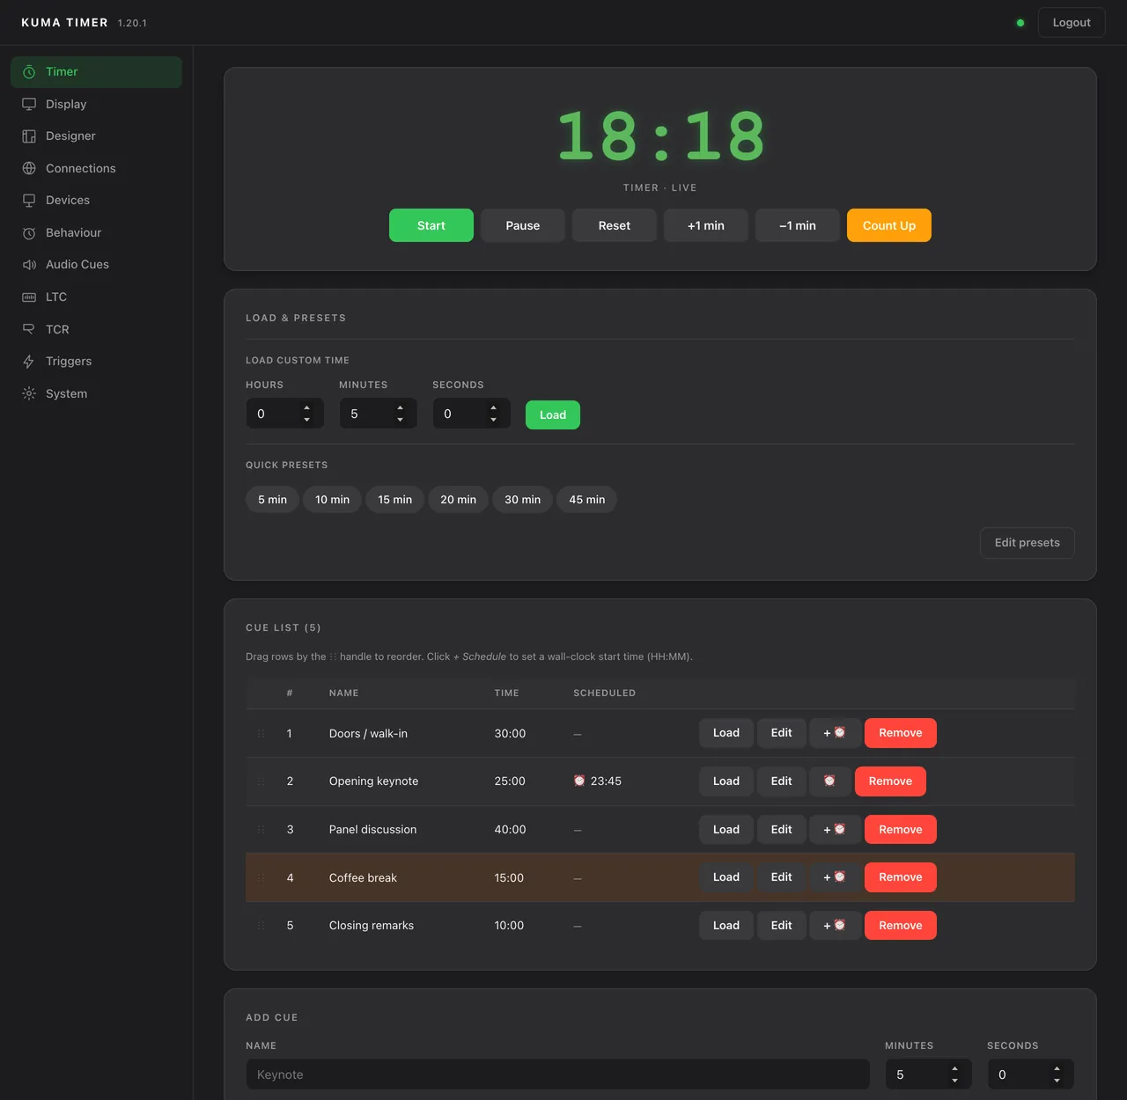Select the 5 min quick preset
The width and height of the screenshot is (1127, 1100).
(x=272, y=500)
